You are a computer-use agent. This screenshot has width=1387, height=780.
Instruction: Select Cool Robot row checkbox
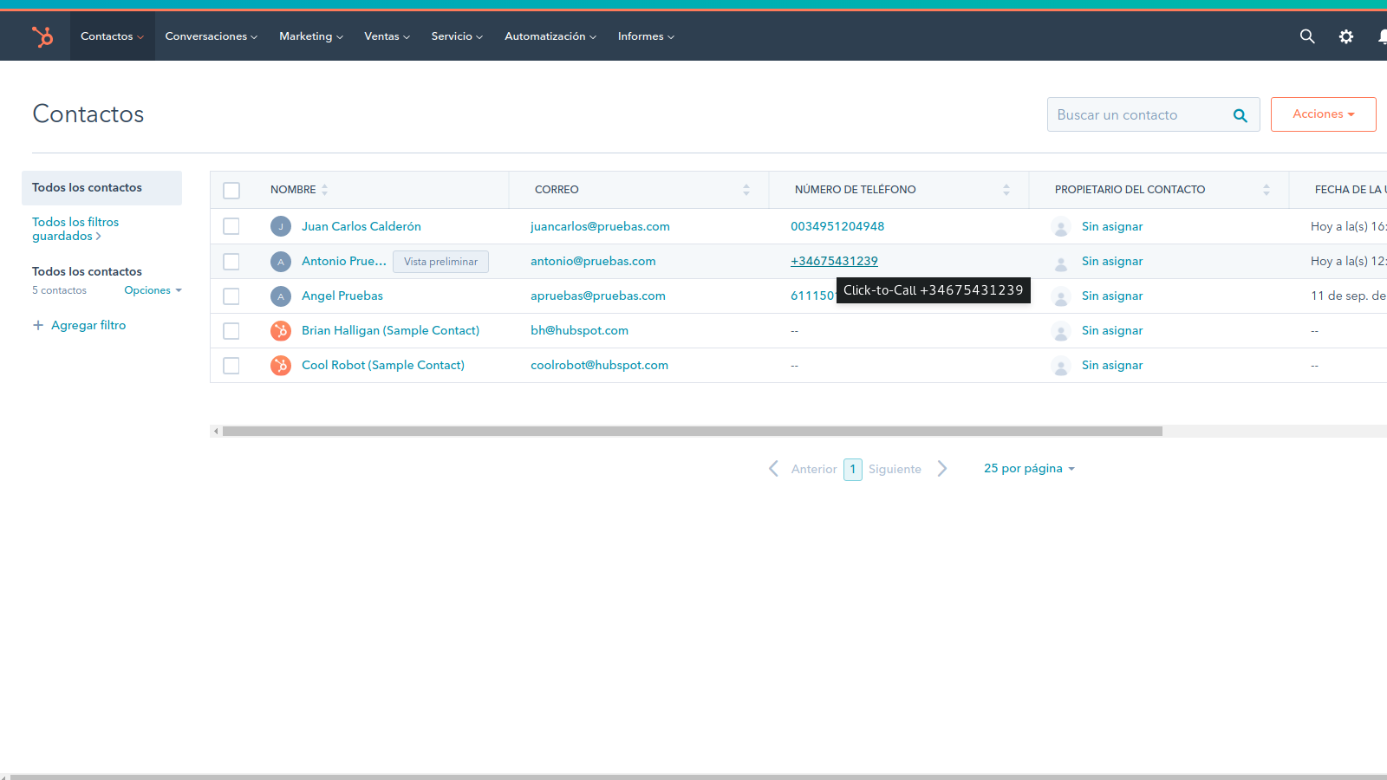(231, 366)
